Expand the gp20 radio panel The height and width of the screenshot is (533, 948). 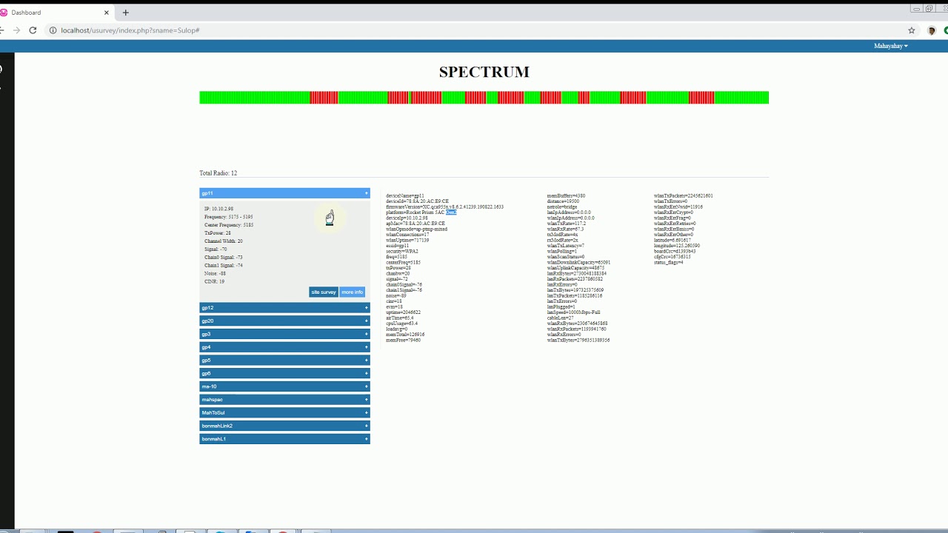[x=284, y=321]
